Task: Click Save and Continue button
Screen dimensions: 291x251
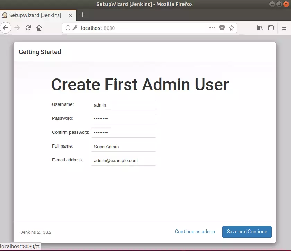Action: click(247, 232)
